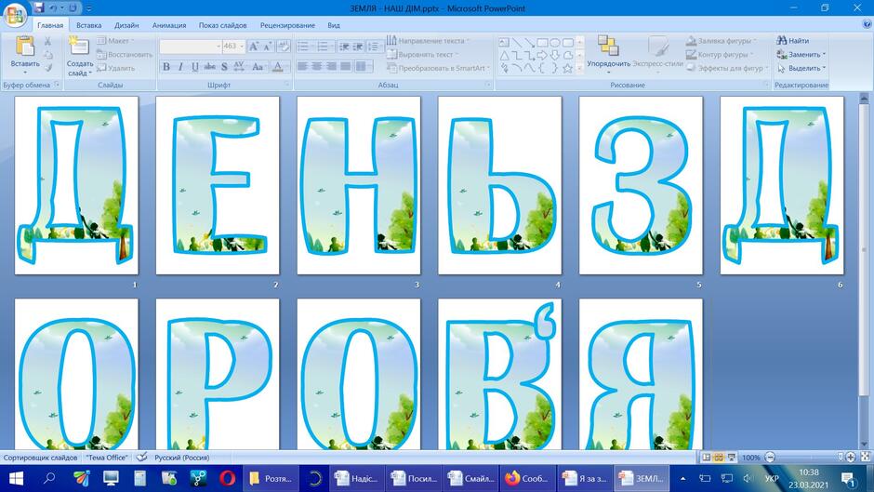Save the presentation from quick access toolbar
The width and height of the screenshot is (874, 492).
(38, 7)
